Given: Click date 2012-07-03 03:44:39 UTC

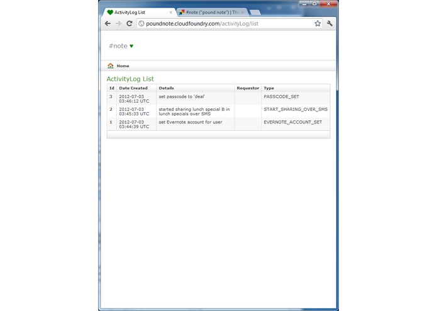Looking at the screenshot, I should (x=134, y=125).
